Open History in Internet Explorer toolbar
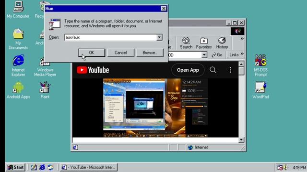This screenshot has width=307, height=172. [222, 43]
